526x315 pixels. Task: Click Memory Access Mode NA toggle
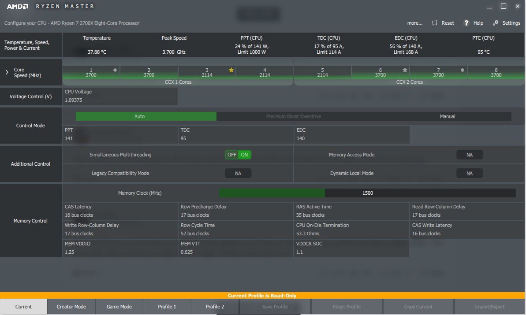coord(469,155)
